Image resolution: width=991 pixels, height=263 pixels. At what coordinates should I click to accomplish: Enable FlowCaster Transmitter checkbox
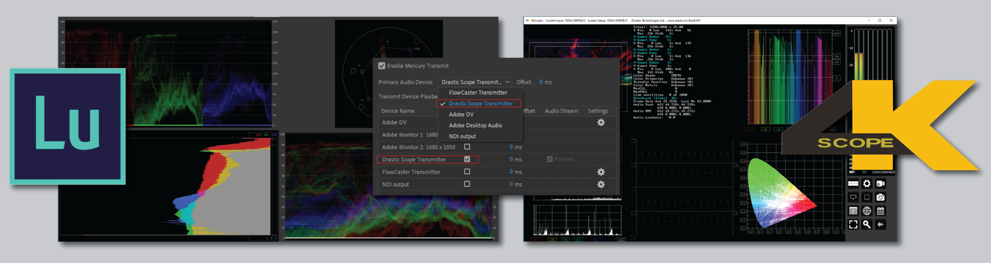coord(466,172)
